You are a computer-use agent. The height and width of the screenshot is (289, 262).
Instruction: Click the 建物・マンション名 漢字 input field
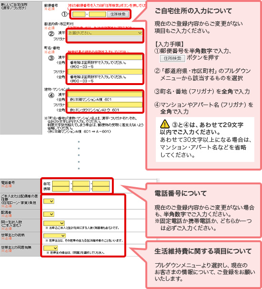tap(105, 95)
